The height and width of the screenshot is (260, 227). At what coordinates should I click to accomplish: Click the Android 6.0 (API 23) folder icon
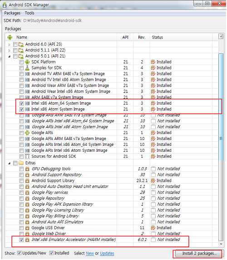pyautogui.click(x=21, y=44)
